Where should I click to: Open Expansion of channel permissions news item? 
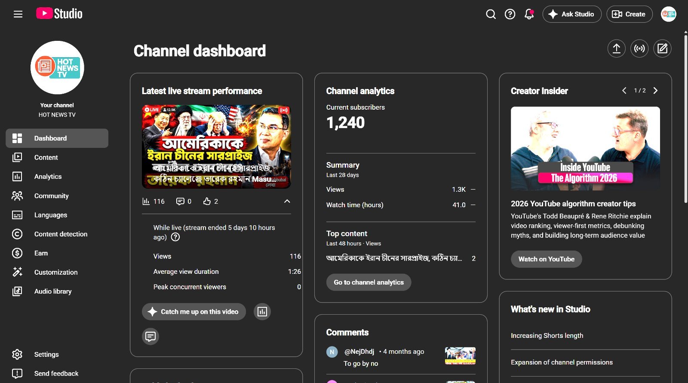562,362
